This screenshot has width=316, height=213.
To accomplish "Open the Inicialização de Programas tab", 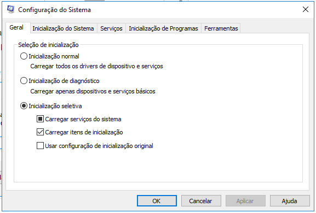I will 163,28.
